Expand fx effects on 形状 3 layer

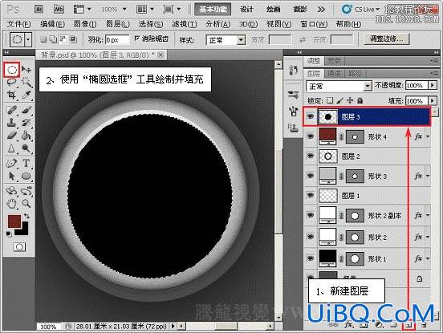tap(428, 176)
